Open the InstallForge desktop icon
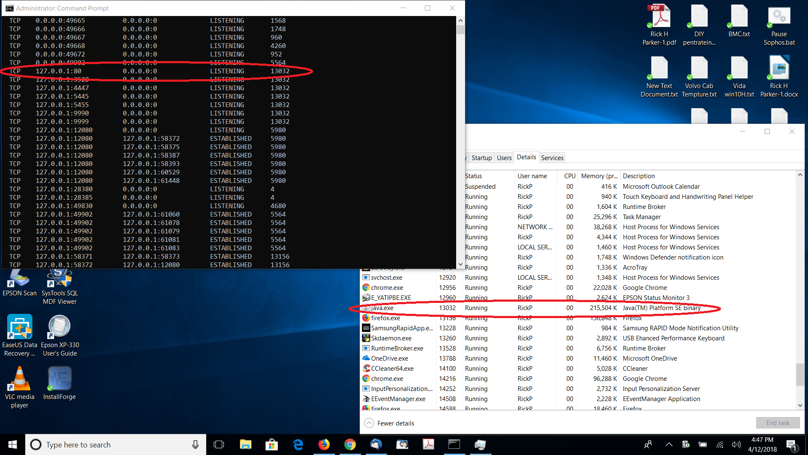Screen dimensions: 808x455 (59, 379)
